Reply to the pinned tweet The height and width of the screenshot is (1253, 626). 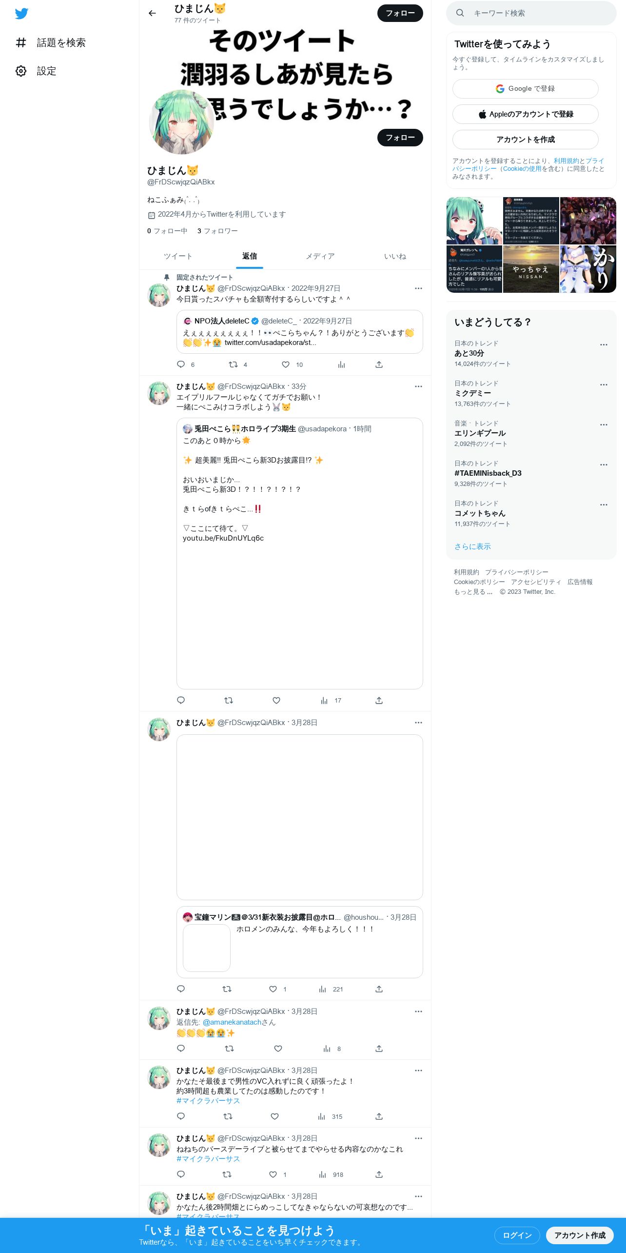(181, 364)
